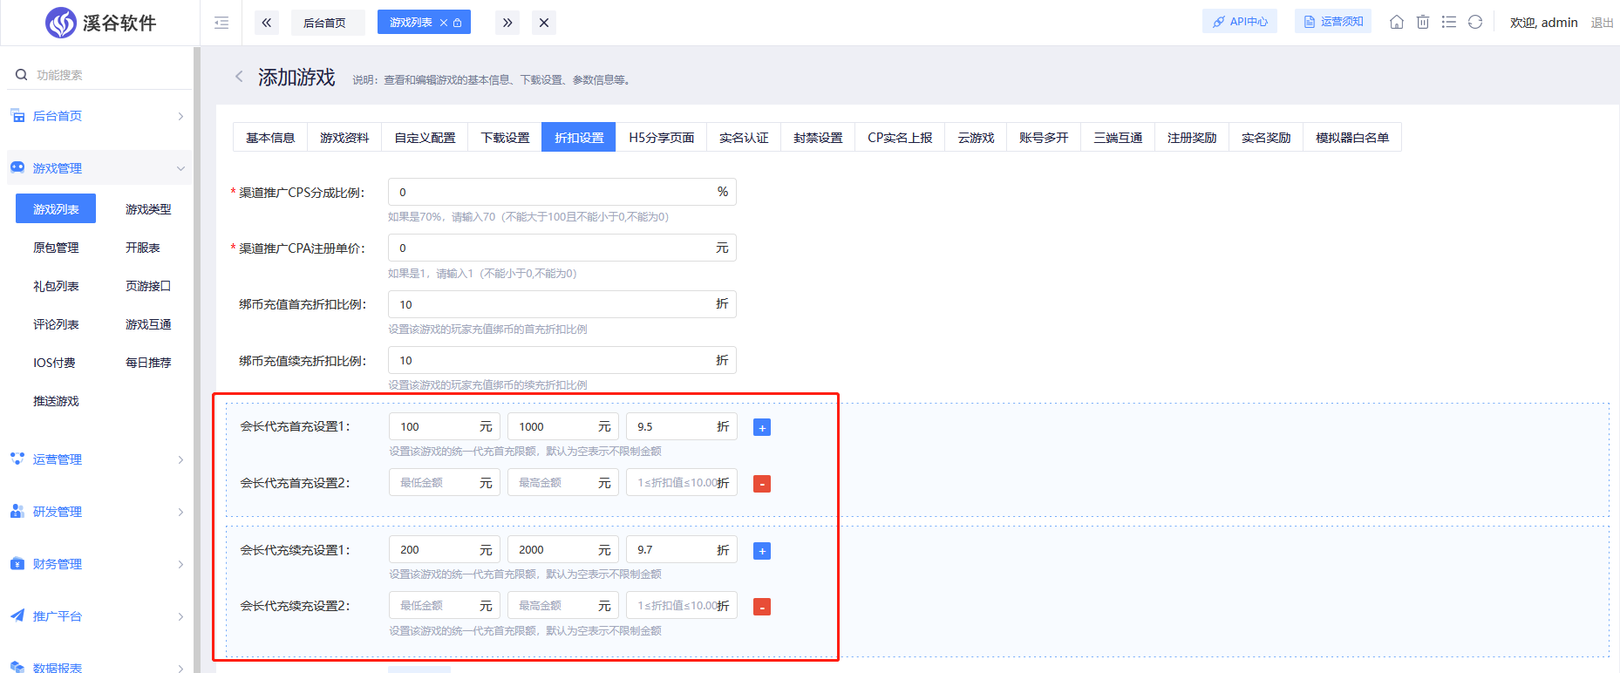Click the 会长代充续充设置1 discount field showing 9.7
1620x673 pixels.
(682, 550)
